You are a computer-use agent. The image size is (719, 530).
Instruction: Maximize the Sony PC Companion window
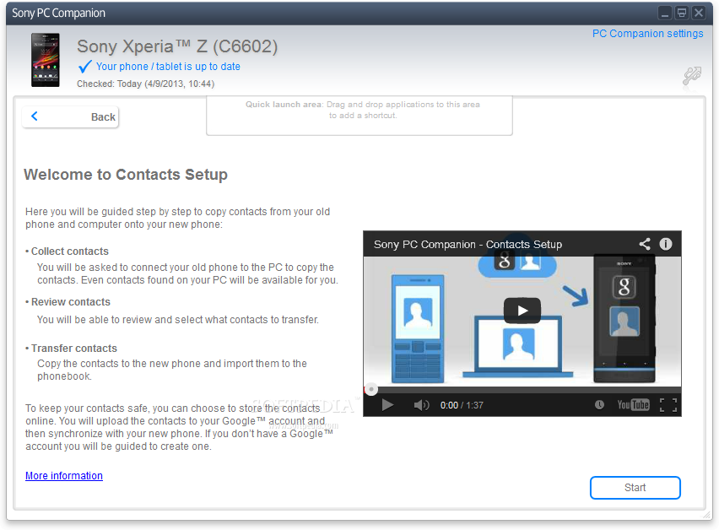coord(682,13)
